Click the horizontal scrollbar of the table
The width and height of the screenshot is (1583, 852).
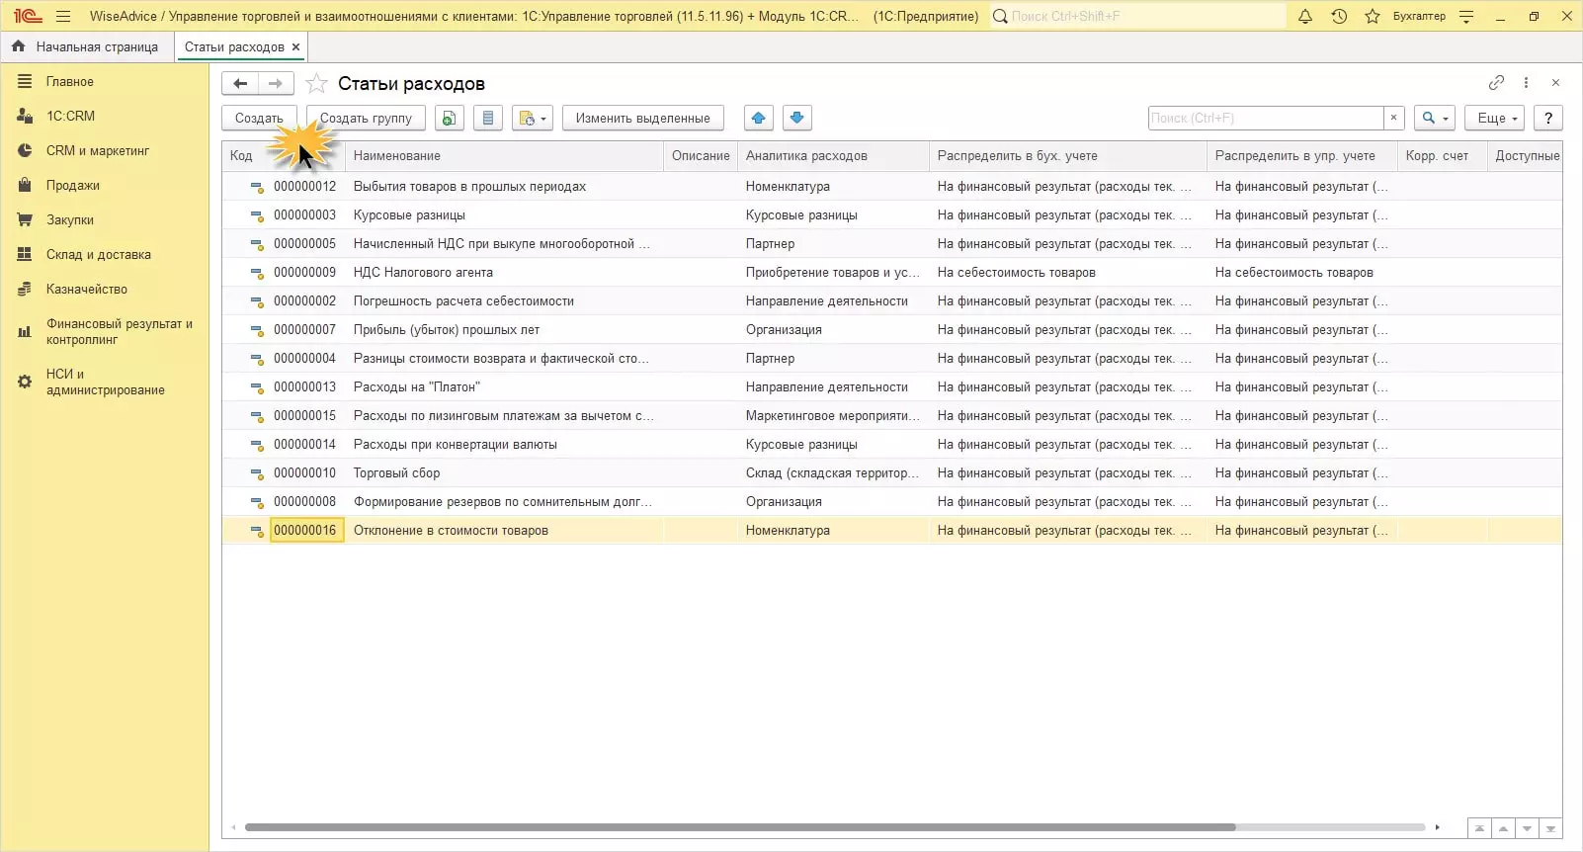(739, 827)
